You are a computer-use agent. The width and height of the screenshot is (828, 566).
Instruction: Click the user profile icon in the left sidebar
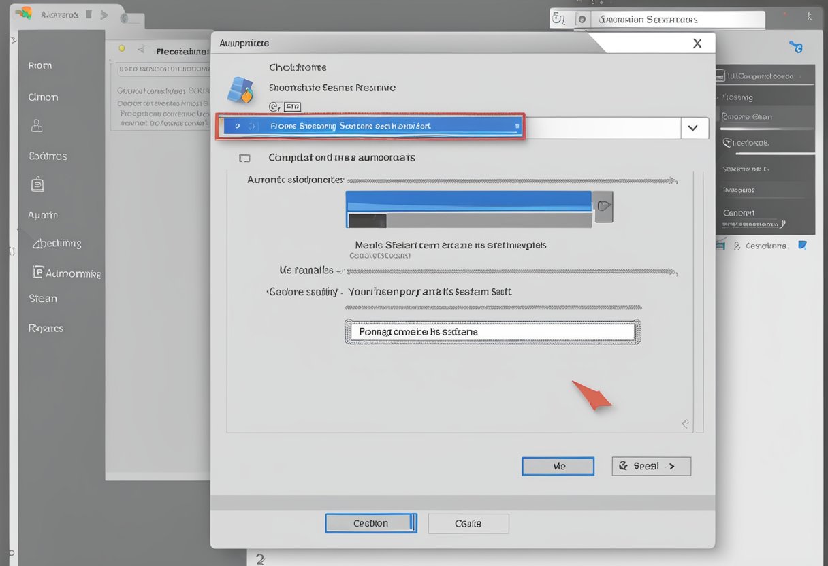coord(37,126)
